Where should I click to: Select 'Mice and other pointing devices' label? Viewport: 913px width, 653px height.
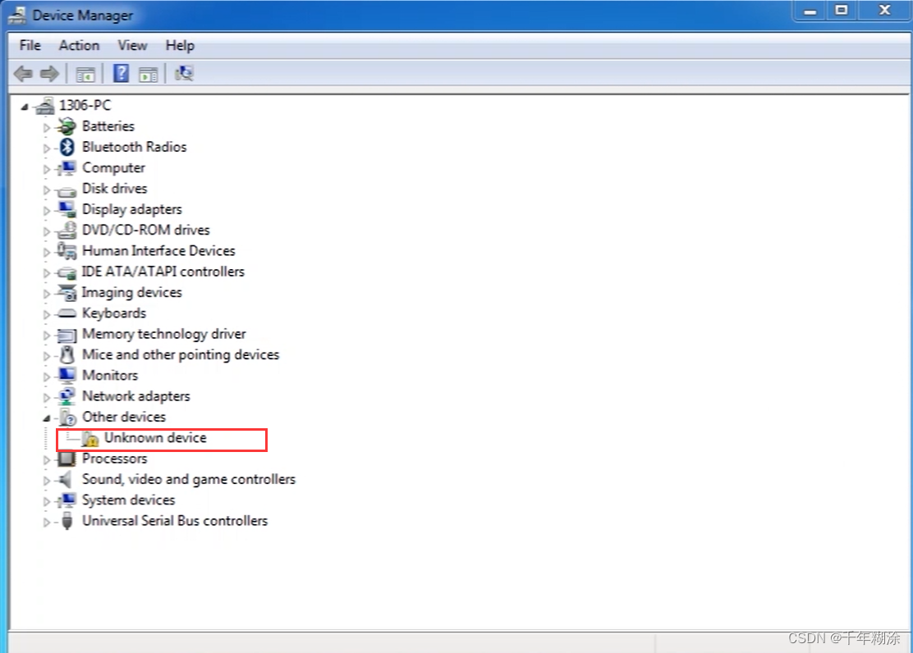[181, 354]
